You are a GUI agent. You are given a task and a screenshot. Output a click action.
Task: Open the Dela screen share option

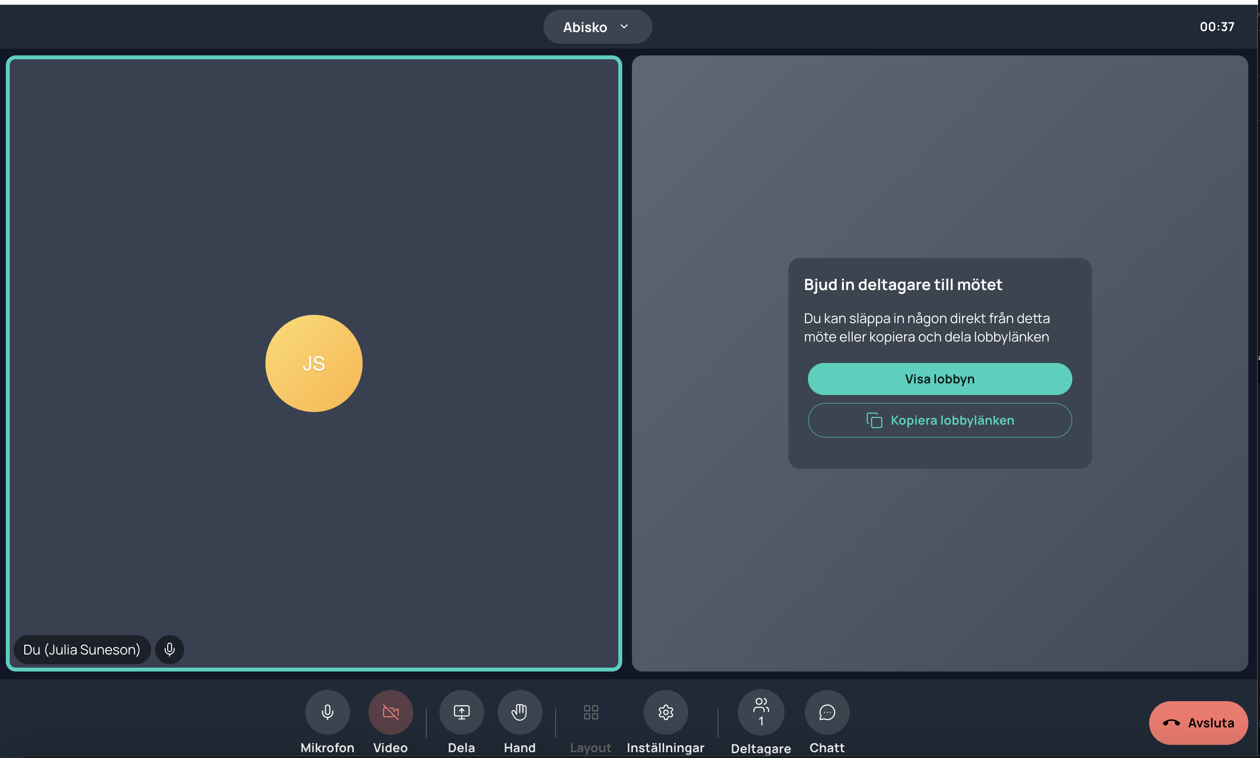tap(461, 712)
